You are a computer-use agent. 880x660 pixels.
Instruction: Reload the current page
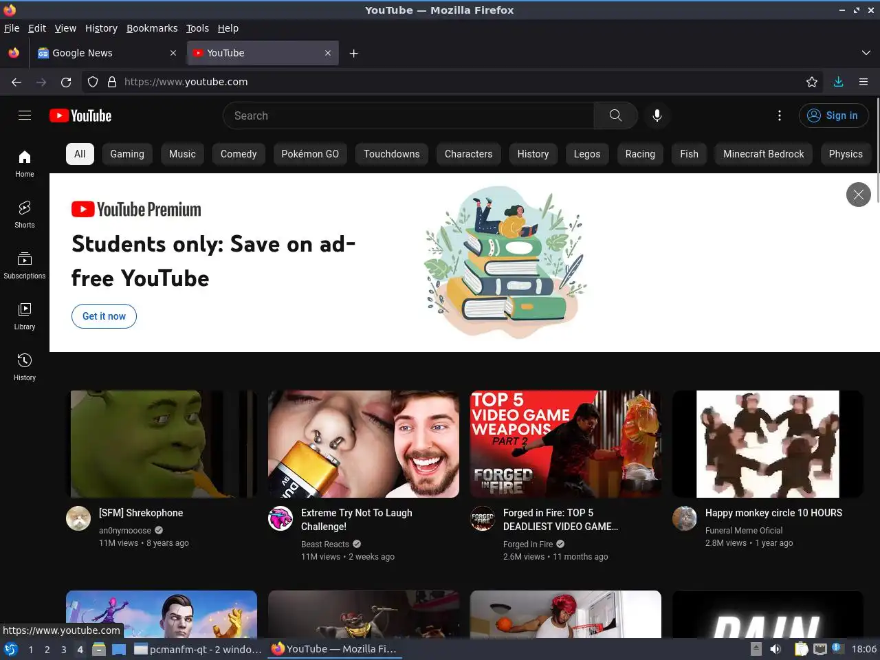[66, 82]
